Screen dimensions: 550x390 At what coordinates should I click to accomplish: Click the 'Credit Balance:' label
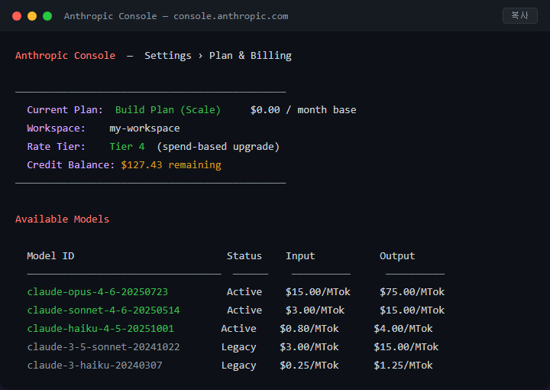point(71,164)
